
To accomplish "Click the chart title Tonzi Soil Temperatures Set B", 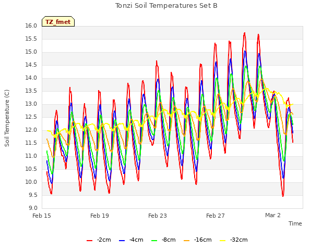I will (166, 6).
